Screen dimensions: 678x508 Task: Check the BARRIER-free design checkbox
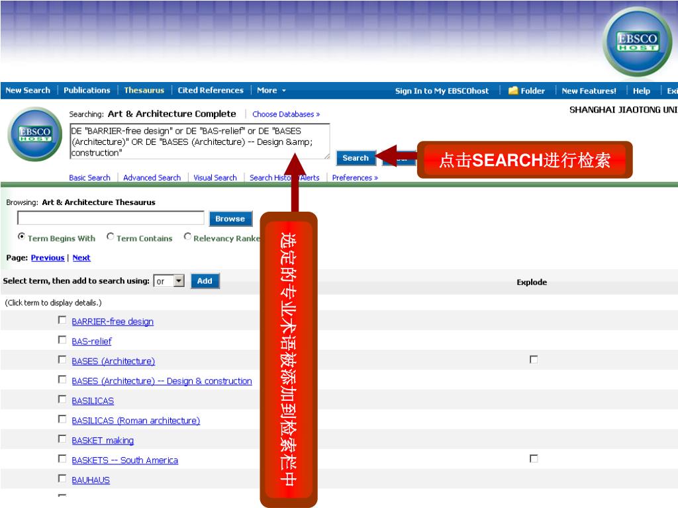(62, 320)
